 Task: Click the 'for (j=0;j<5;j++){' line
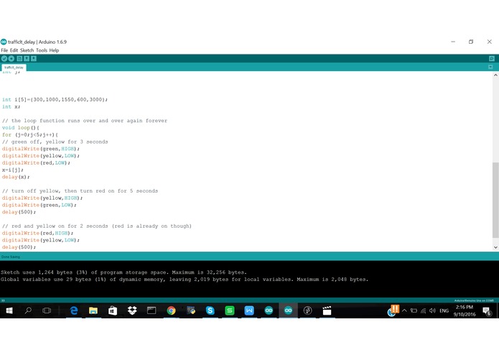tap(30, 134)
